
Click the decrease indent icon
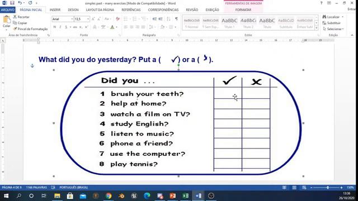pos(154,19)
